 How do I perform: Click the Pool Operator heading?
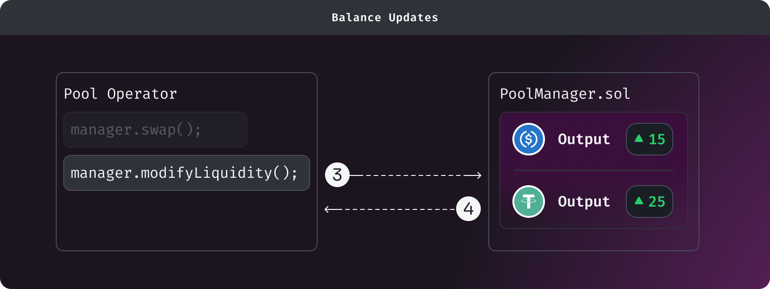pyautogui.click(x=120, y=94)
